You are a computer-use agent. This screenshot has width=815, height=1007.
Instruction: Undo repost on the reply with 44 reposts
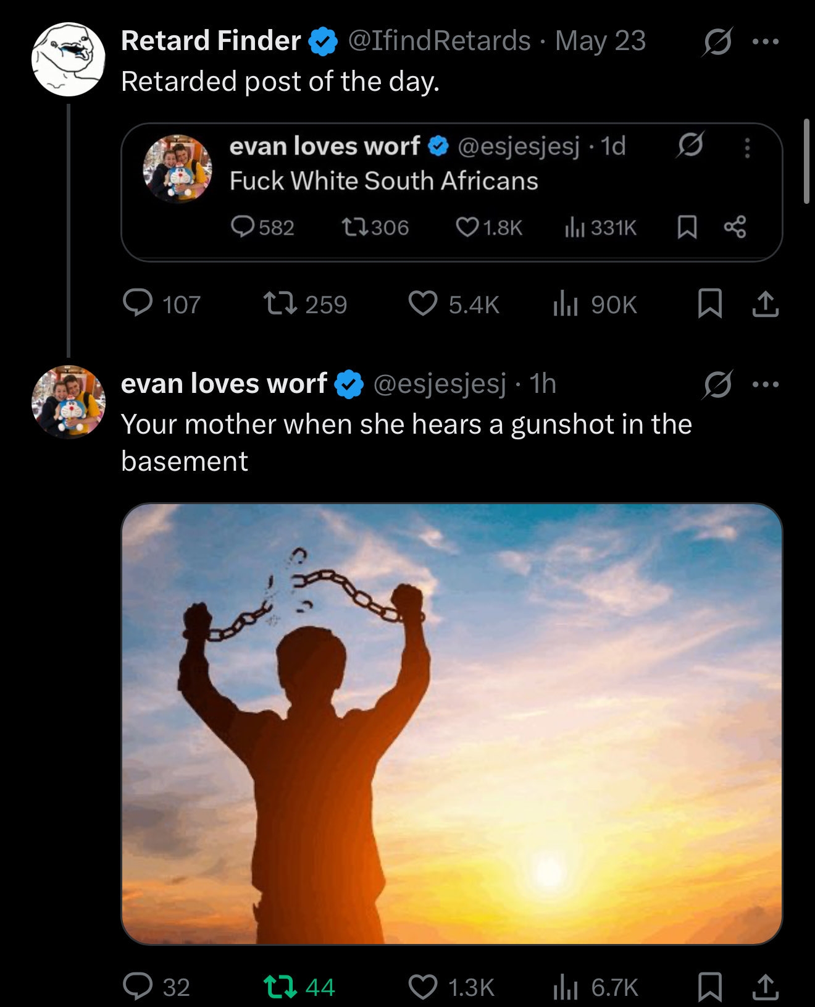(280, 986)
